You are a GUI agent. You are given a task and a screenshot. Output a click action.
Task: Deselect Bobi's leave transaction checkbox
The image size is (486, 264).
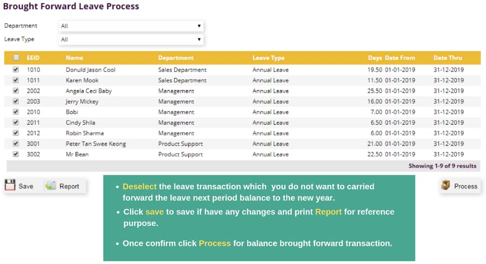tap(16, 112)
